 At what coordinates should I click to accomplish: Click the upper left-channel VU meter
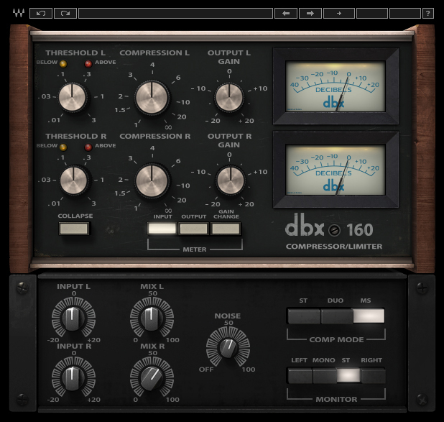coord(336,86)
